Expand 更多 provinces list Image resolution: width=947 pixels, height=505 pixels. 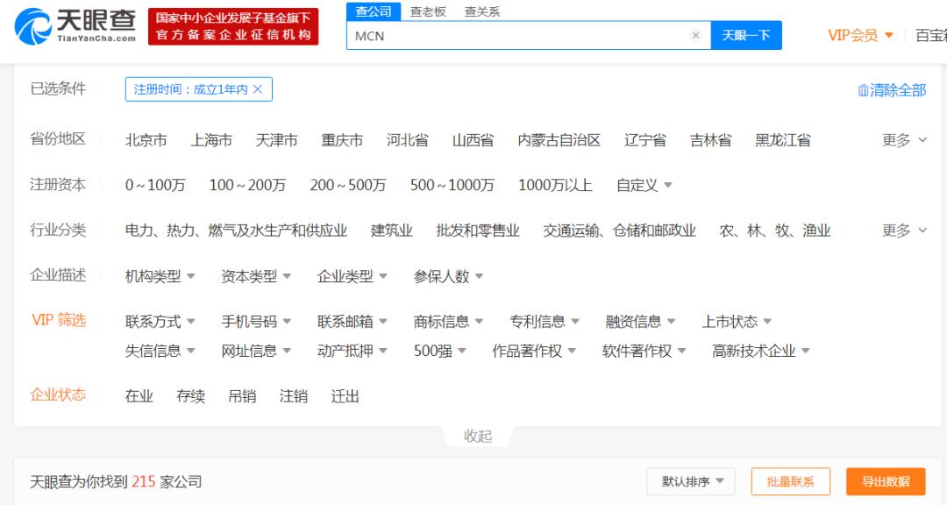coord(904,140)
